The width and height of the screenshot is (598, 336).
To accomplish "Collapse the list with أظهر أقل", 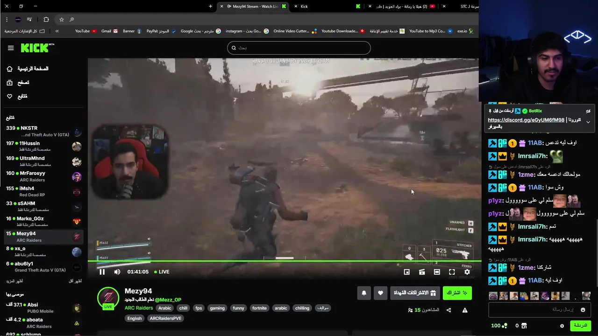I will [75, 281].
